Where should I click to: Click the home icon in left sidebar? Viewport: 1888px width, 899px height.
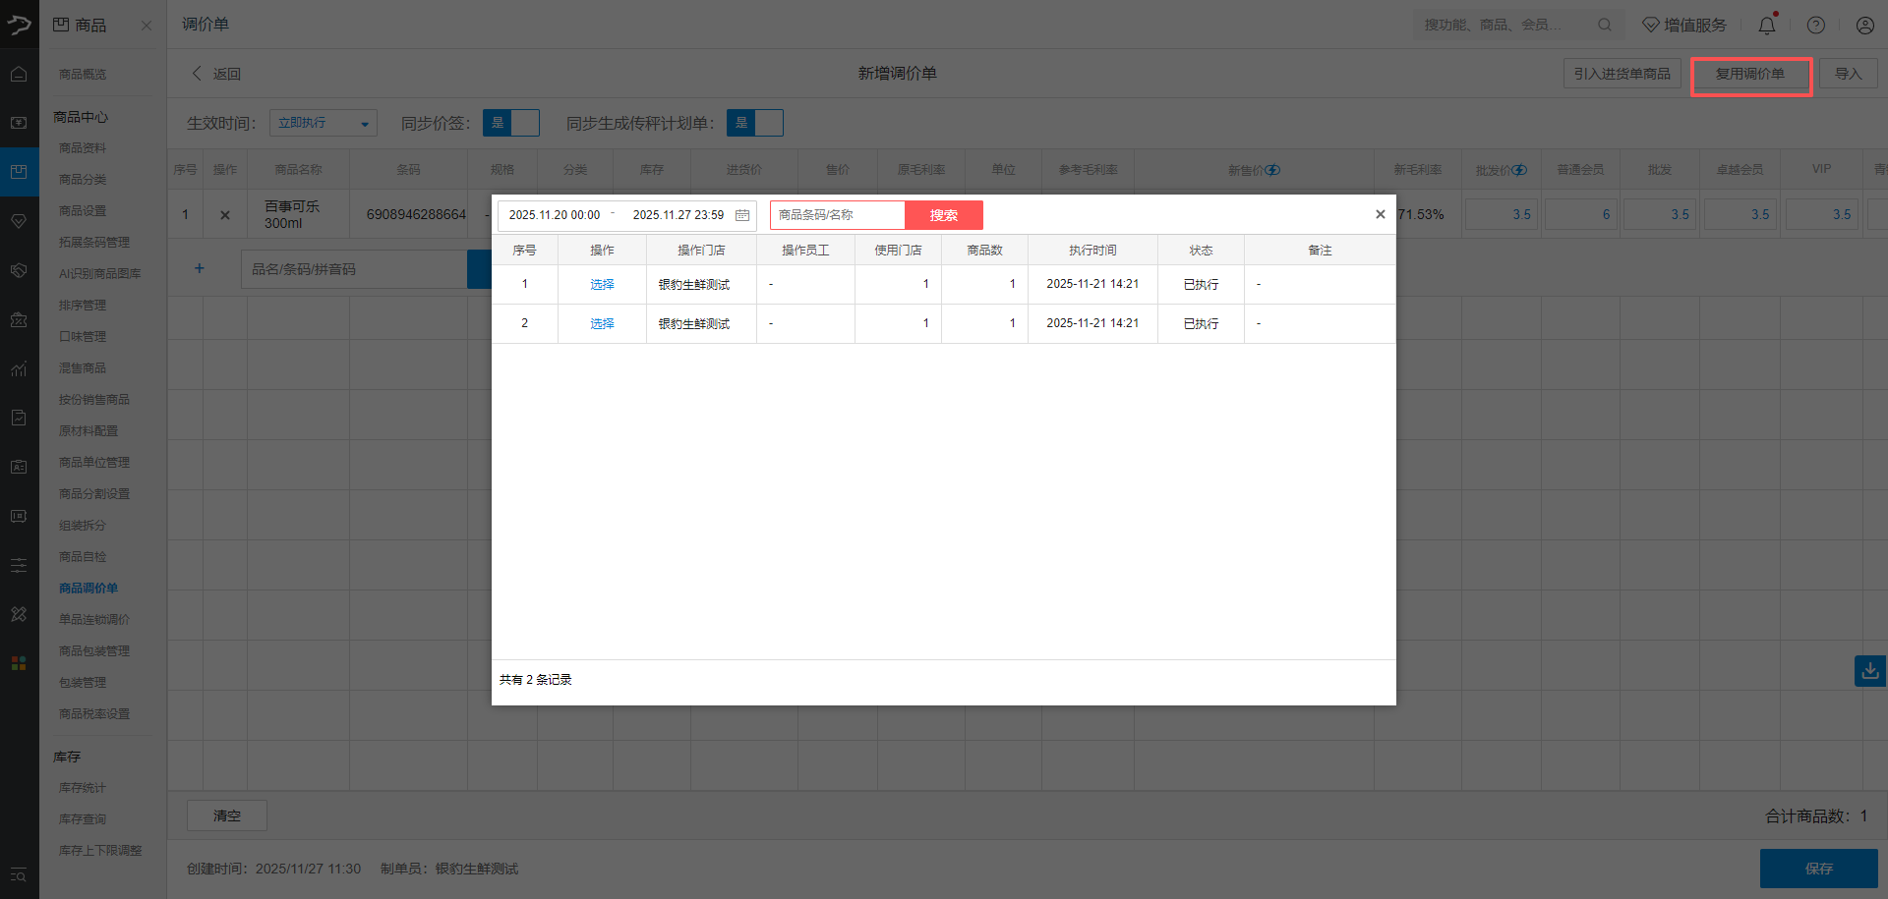19,74
